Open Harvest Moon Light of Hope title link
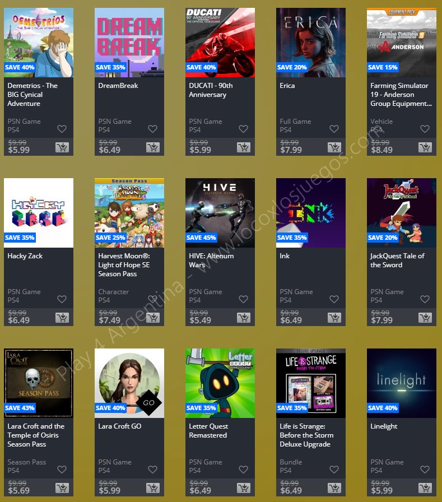 point(124,265)
